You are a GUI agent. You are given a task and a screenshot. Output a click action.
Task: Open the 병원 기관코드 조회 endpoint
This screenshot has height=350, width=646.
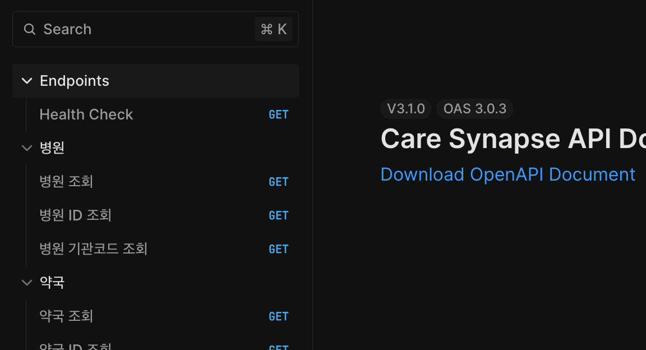click(x=94, y=249)
